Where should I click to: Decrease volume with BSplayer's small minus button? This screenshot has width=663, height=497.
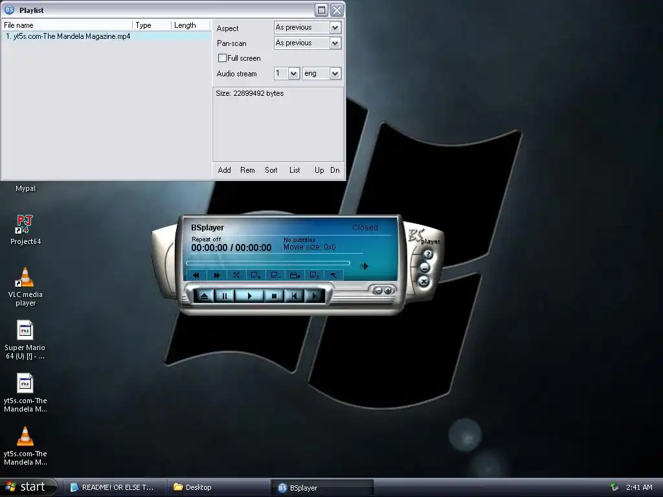click(378, 291)
